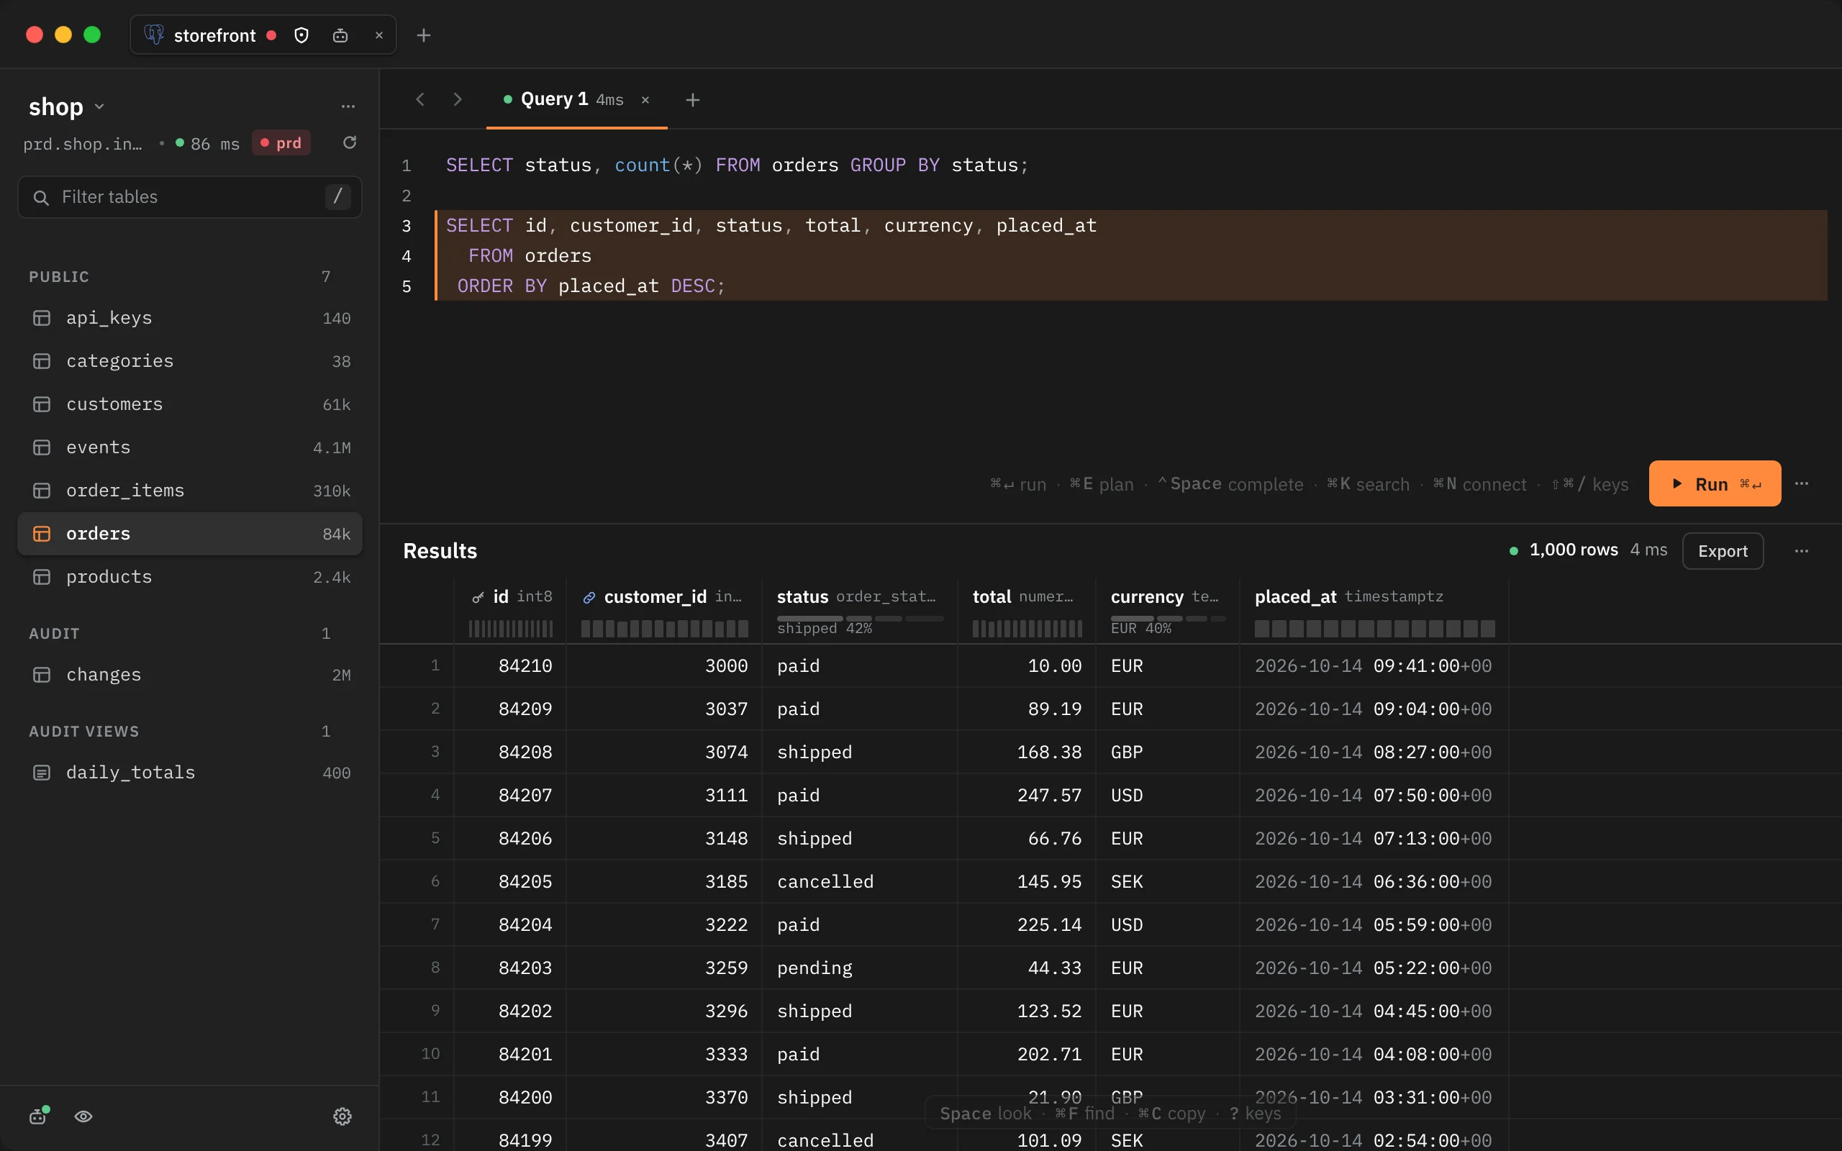The image size is (1842, 1151).
Task: Focus the Filter tables search field
Action: pyautogui.click(x=189, y=197)
